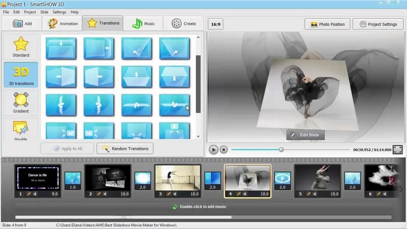Toggle sound icon on slide 6
The image size is (407, 229).
click(385, 194)
